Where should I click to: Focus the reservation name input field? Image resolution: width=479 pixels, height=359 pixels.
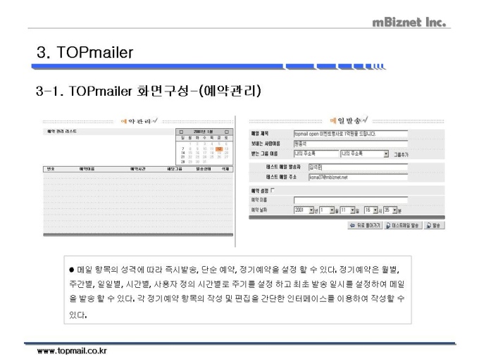[351, 200]
